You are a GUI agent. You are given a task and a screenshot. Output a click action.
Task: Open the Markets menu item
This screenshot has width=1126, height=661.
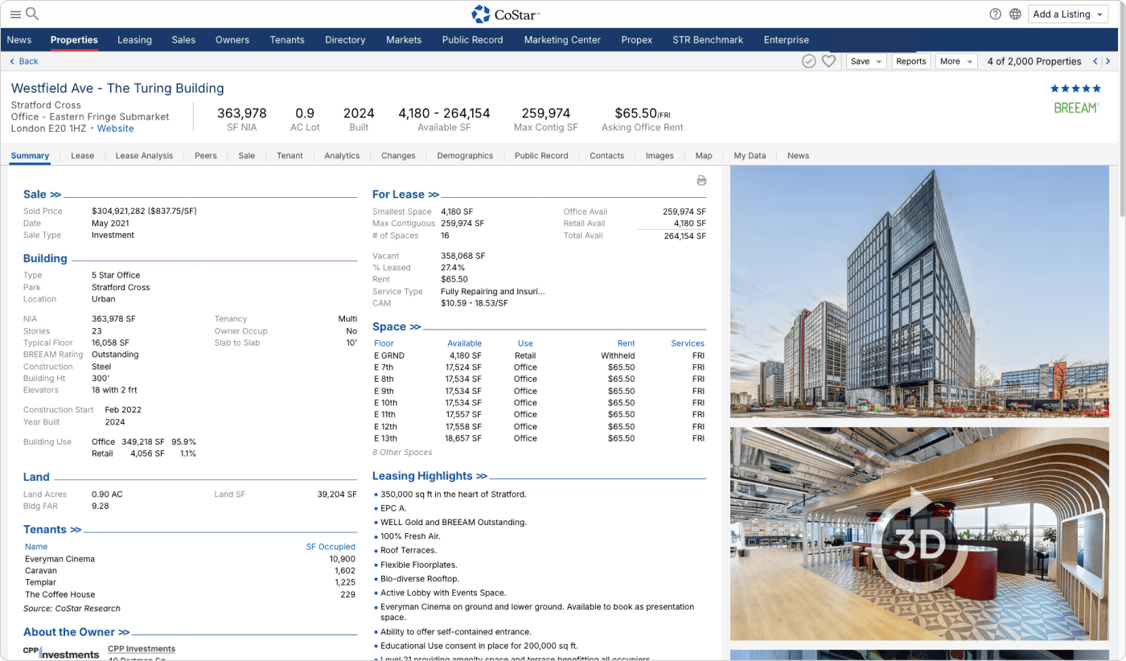click(x=404, y=39)
